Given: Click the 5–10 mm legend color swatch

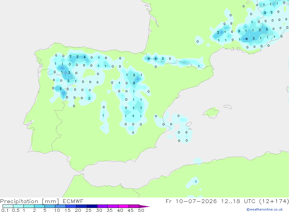Looking at the screenshot, I should 50,206.
